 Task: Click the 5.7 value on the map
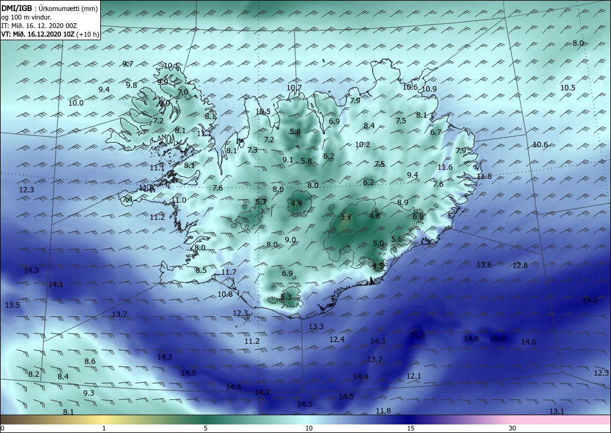click(261, 202)
